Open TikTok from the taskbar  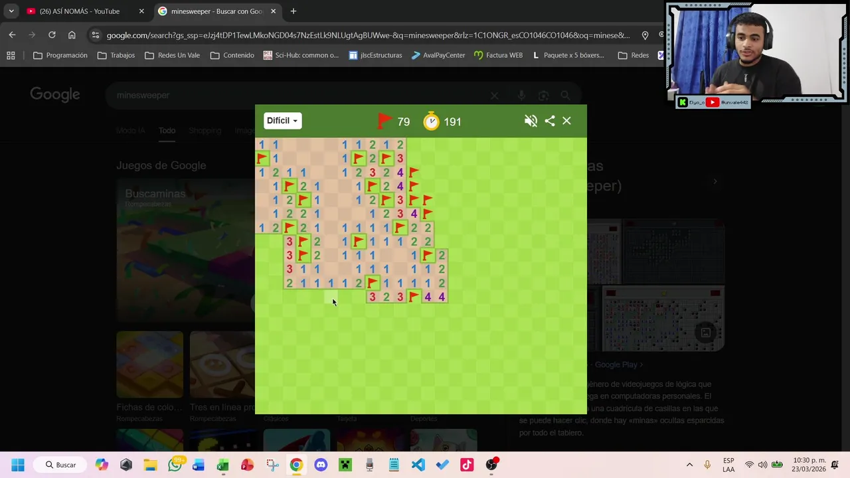pos(467,465)
